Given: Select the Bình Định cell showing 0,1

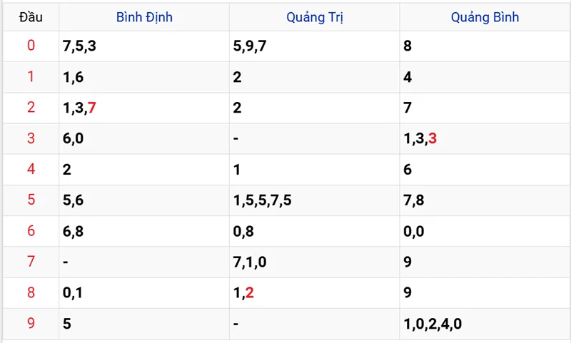Looking at the screenshot, I should (x=74, y=293).
